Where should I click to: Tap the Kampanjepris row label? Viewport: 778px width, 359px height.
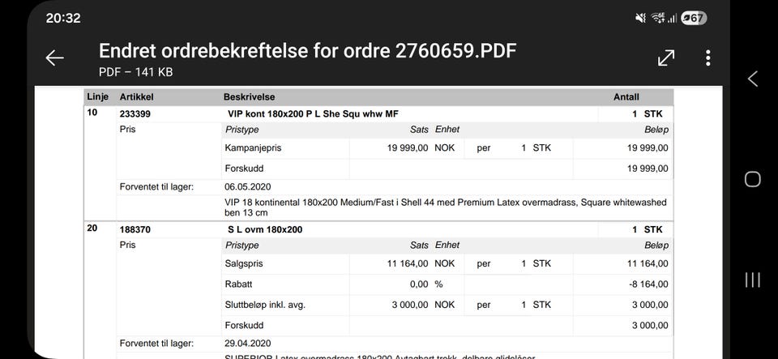pos(252,148)
